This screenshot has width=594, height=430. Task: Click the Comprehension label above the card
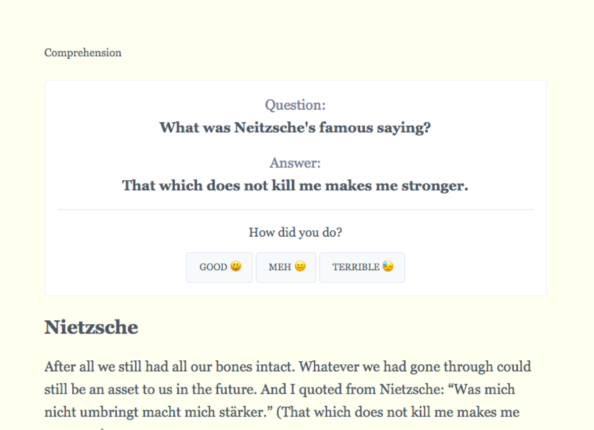coord(83,53)
